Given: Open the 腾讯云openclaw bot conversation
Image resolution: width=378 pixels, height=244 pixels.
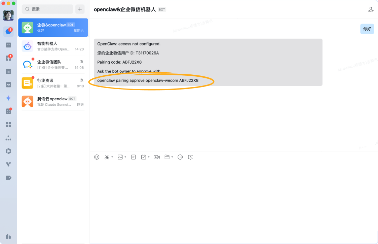Looking at the screenshot, I should (53, 102).
